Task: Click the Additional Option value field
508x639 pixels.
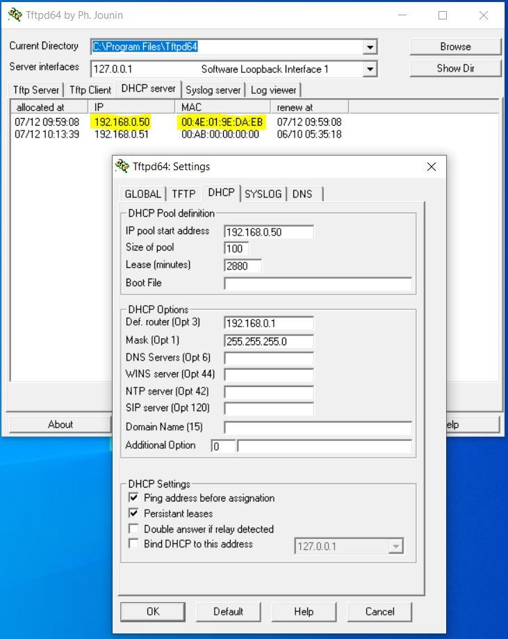Action: tap(325, 446)
